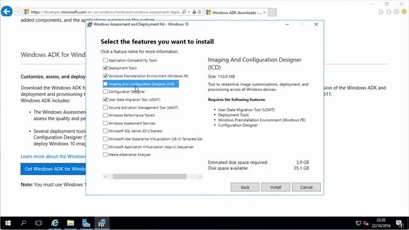
Task: Open Server Manager taskbar icon
Action: [x=86, y=223]
